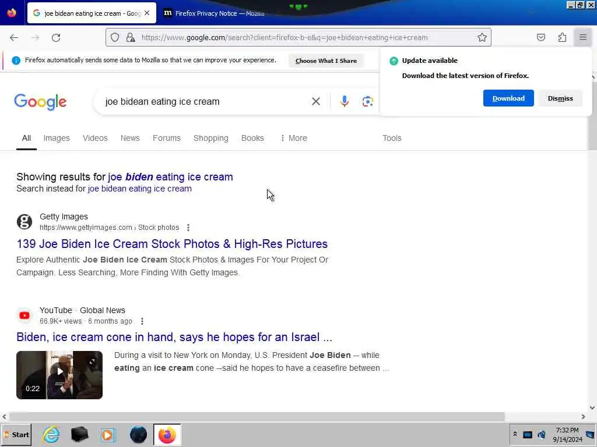Image resolution: width=597 pixels, height=447 pixels.
Task: Select the joe bidean eating ice cream tab
Action: (92, 13)
